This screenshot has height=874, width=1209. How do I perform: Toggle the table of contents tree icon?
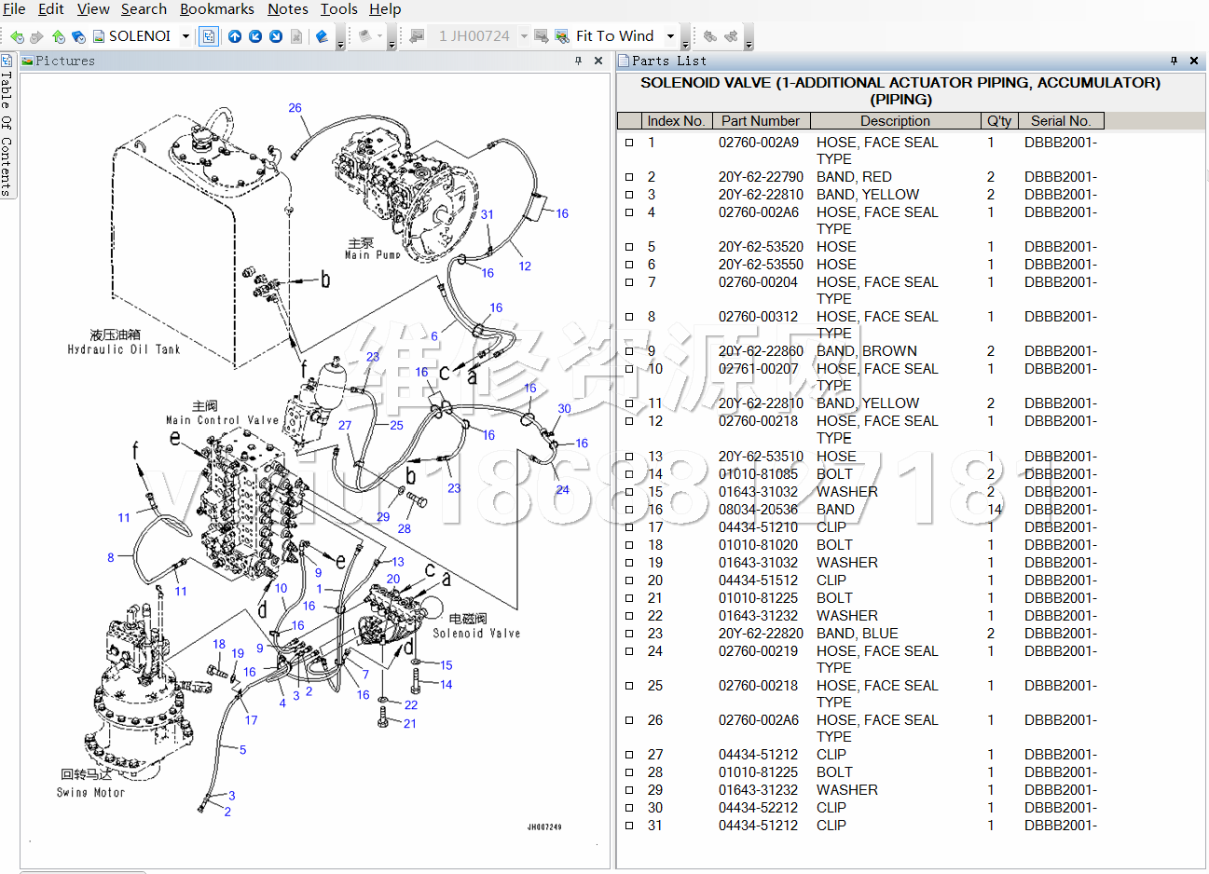pos(209,36)
